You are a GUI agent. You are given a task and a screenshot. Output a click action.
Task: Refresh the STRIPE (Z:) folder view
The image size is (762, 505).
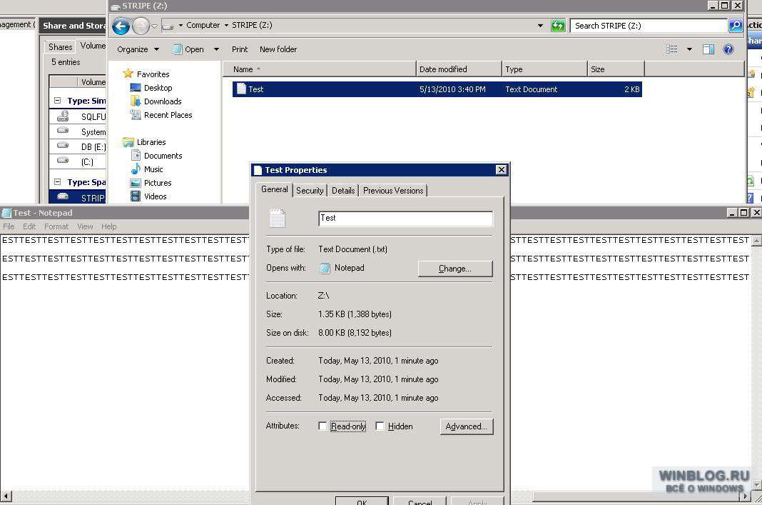(x=558, y=25)
